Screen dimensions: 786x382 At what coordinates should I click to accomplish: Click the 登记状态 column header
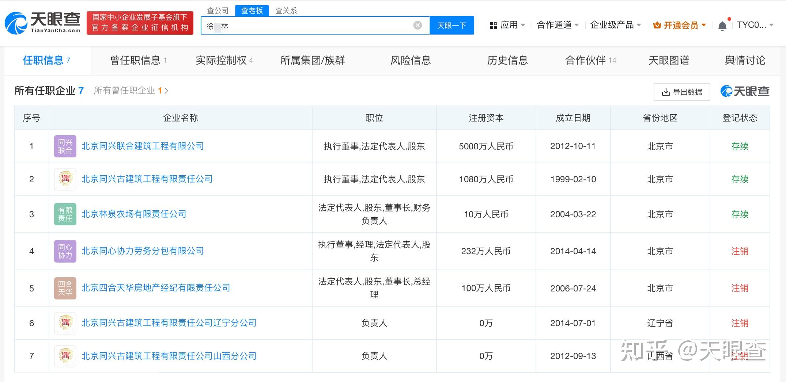tap(740, 118)
